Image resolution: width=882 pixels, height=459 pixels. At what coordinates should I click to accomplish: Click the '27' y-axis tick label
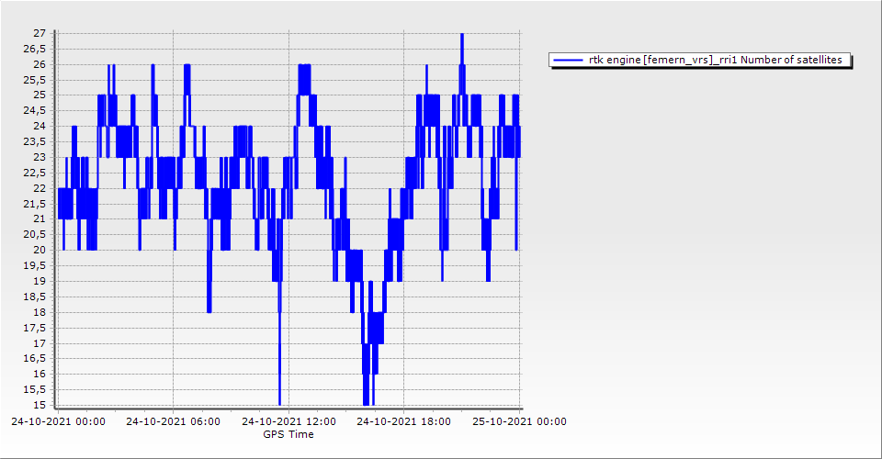click(40, 33)
